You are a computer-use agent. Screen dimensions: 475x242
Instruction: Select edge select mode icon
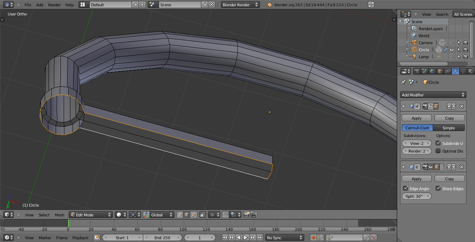[187, 215]
